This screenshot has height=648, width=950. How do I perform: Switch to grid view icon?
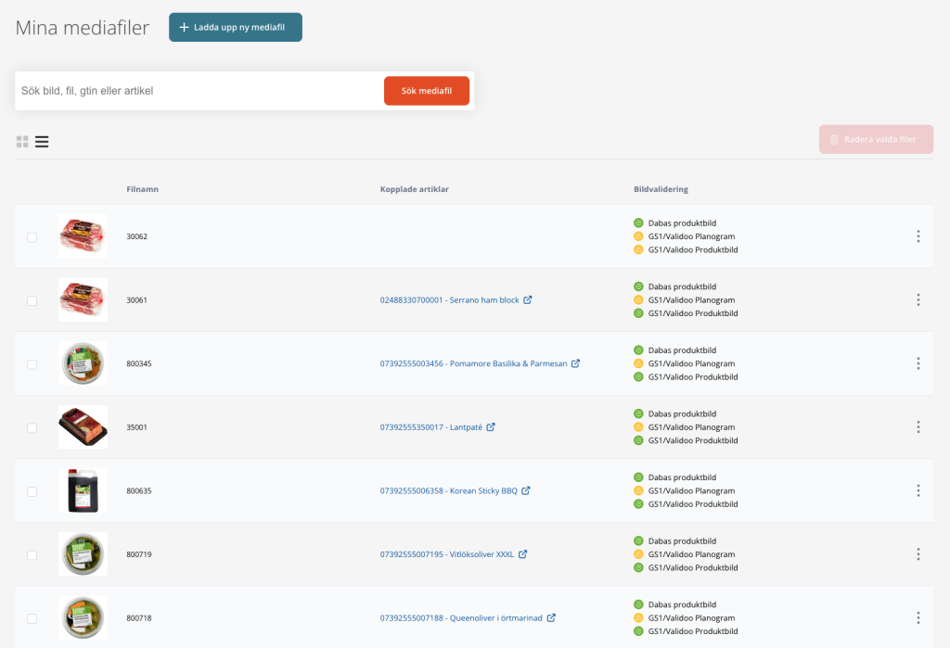[22, 142]
